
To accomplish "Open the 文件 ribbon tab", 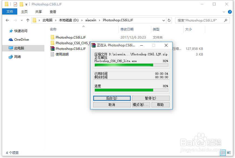I will click(10, 12).
